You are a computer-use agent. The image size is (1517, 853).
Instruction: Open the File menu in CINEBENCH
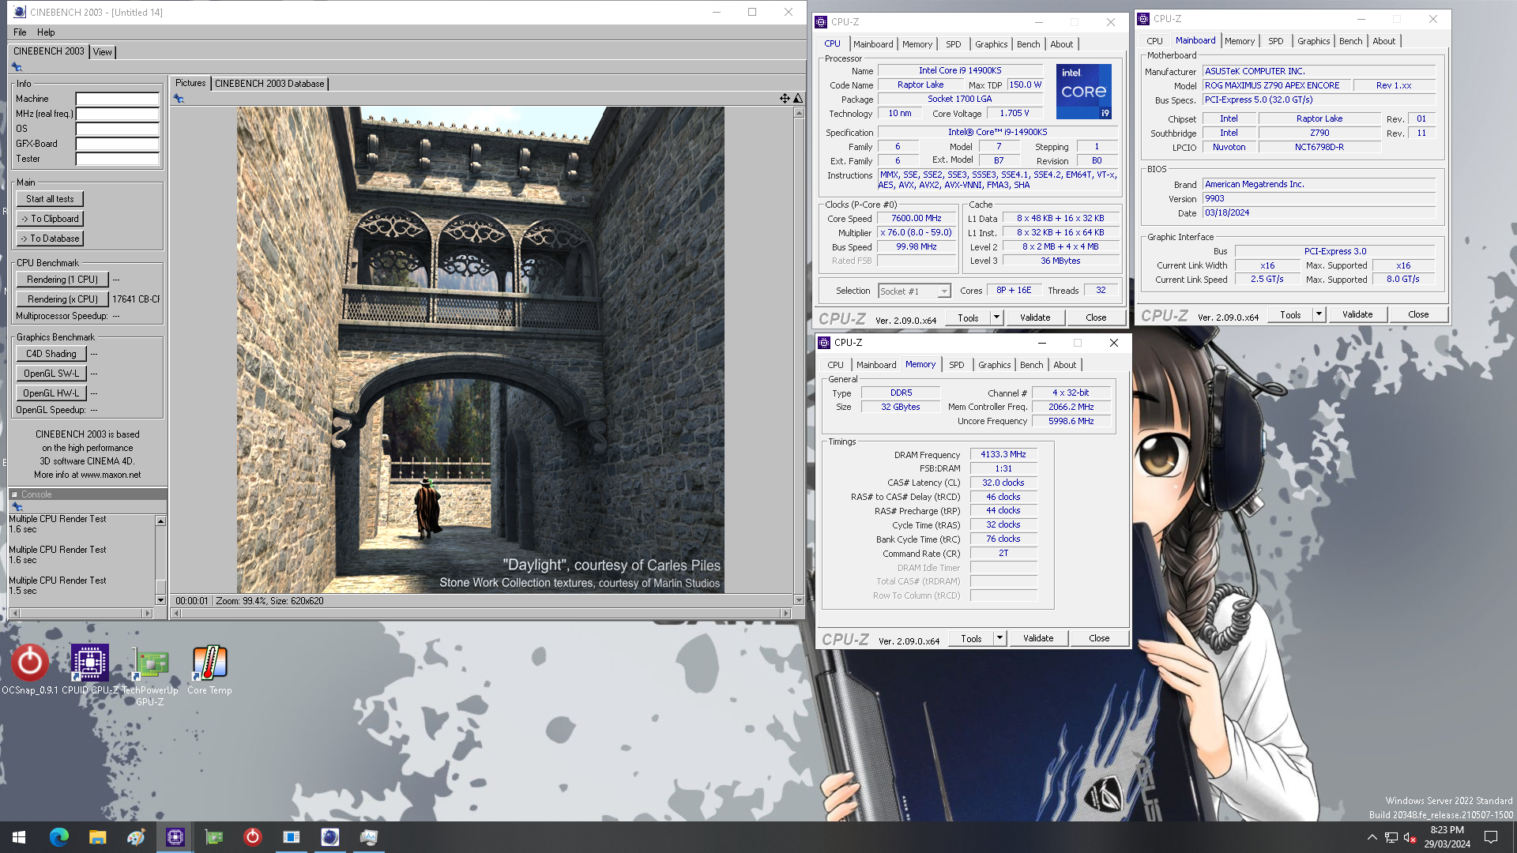(x=20, y=32)
